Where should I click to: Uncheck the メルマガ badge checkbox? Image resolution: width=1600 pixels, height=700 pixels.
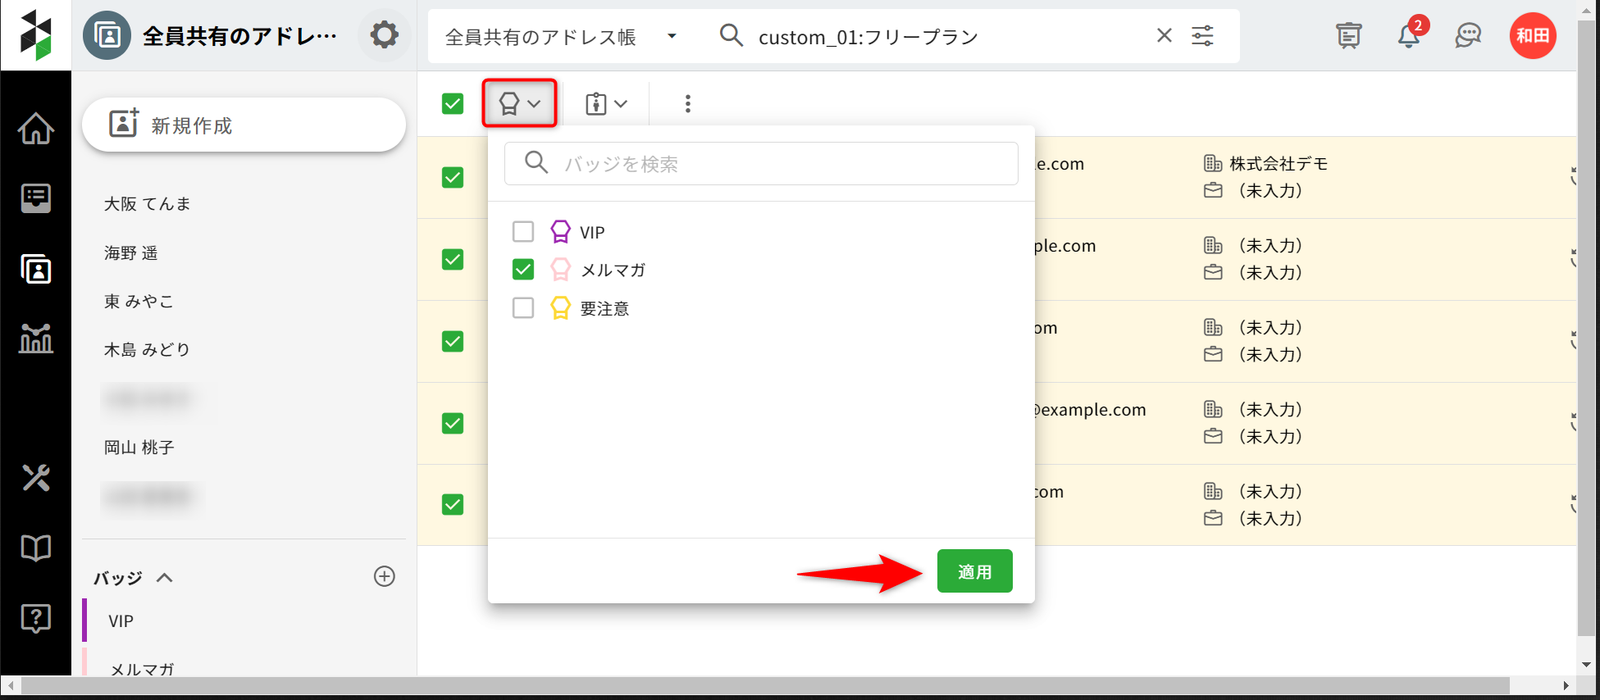[523, 270]
